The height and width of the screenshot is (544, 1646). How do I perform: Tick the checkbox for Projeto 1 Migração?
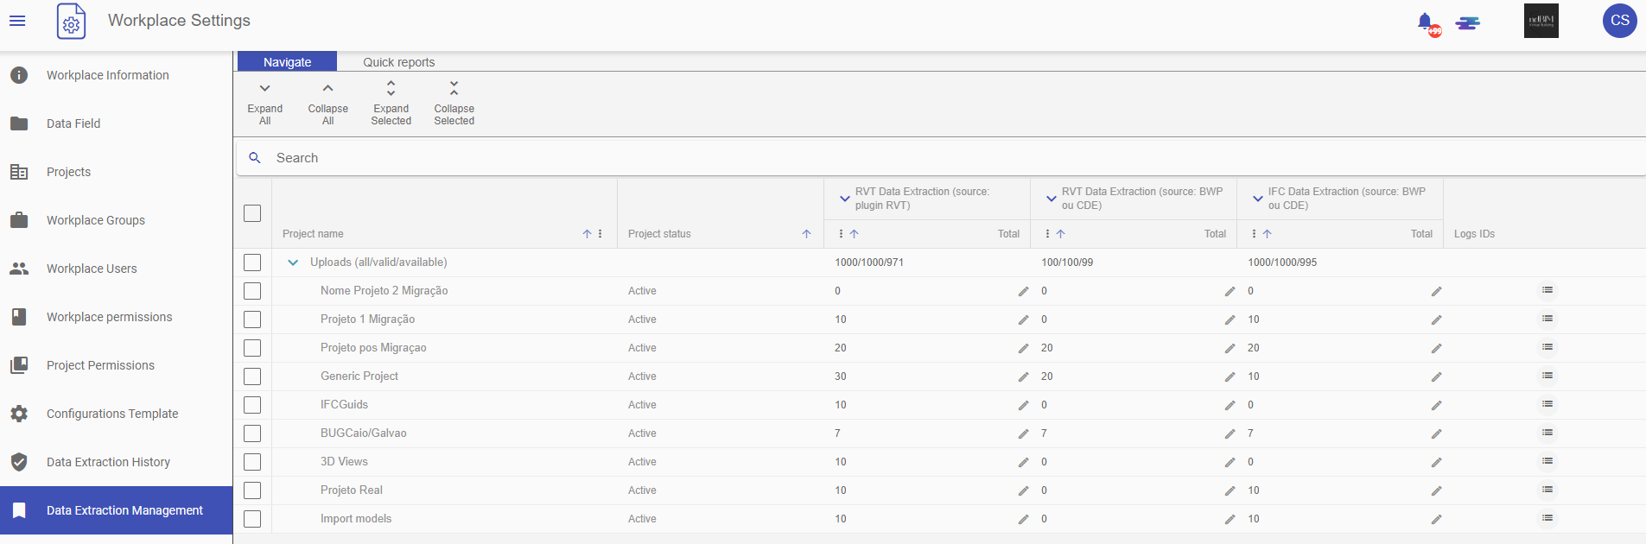coord(252,319)
